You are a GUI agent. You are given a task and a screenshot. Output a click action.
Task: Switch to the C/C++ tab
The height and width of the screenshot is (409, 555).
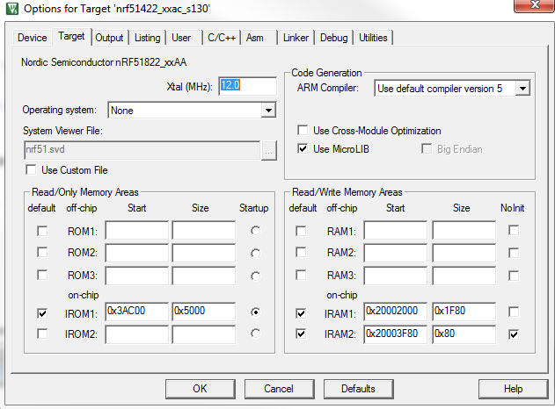click(222, 38)
